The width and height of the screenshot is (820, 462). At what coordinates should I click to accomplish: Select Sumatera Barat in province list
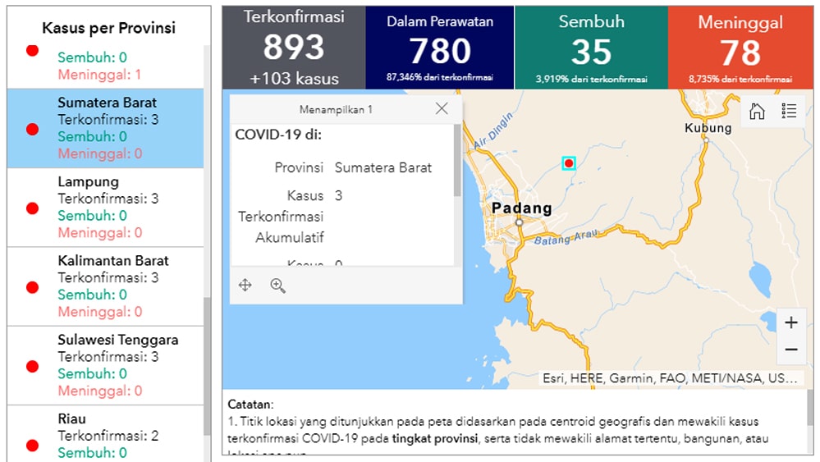point(107,128)
